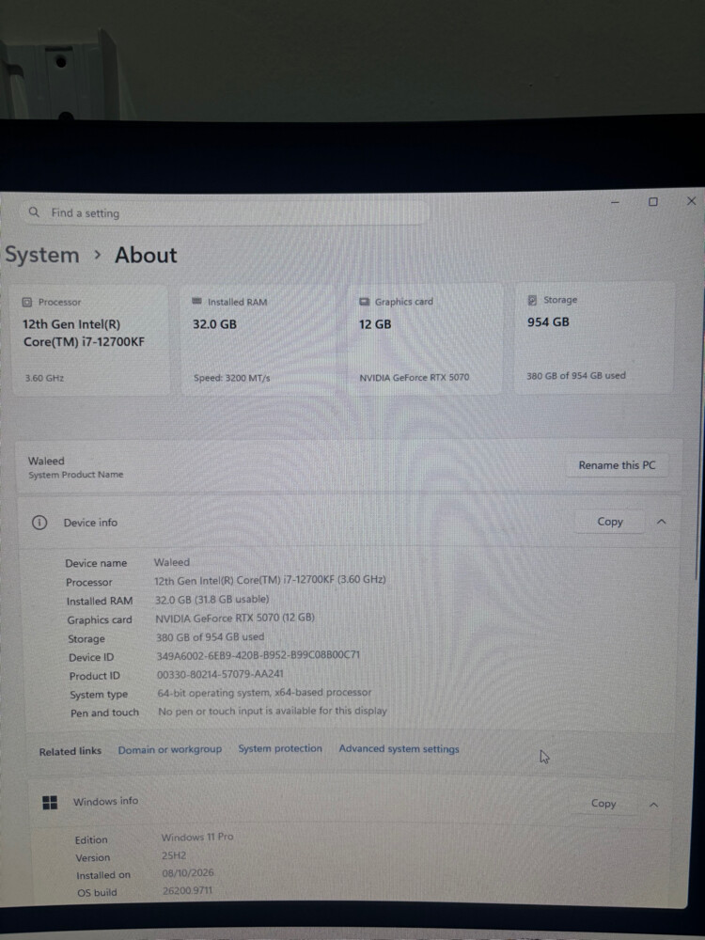Click the Device info circle icon
Screen dimensions: 705x940
point(39,523)
